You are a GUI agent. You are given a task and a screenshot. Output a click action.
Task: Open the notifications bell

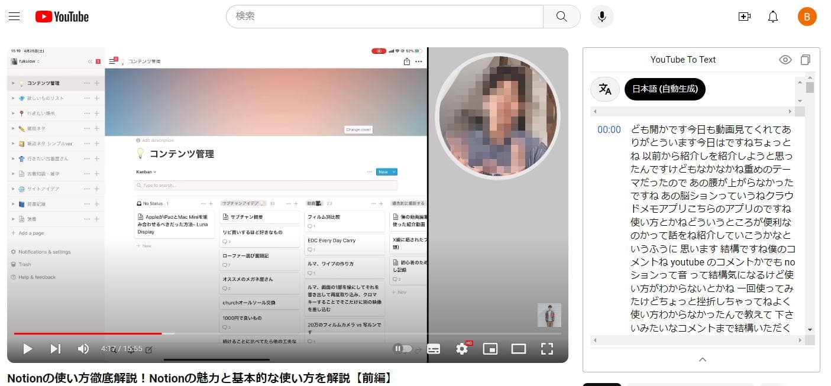pyautogui.click(x=772, y=17)
